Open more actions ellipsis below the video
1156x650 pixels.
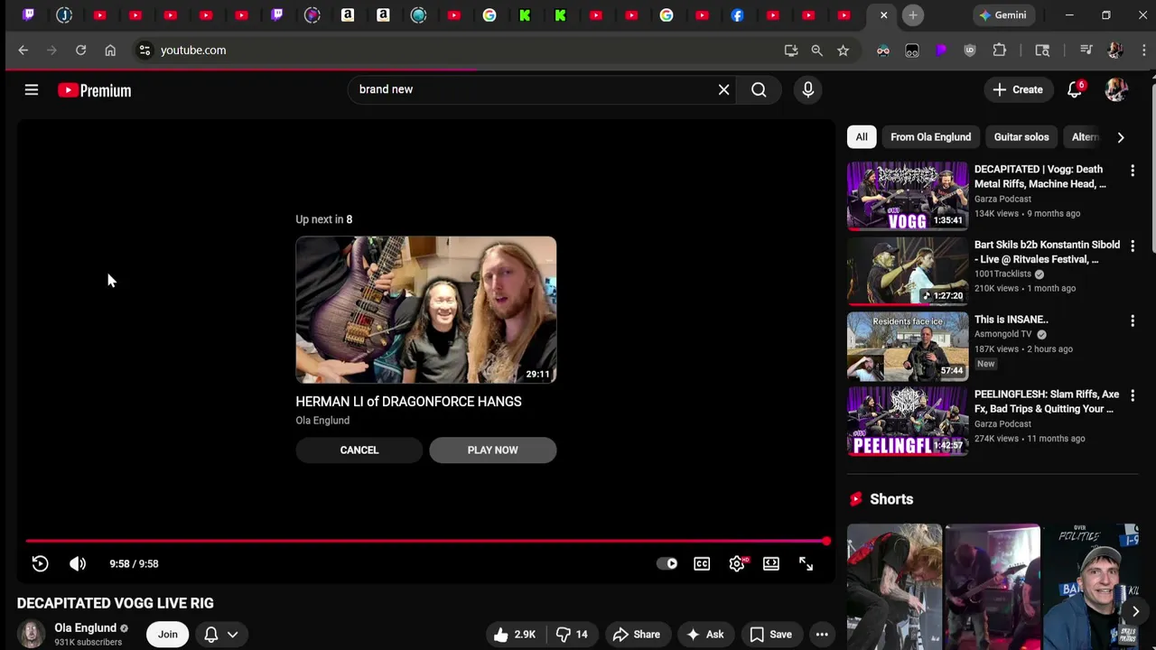point(822,634)
